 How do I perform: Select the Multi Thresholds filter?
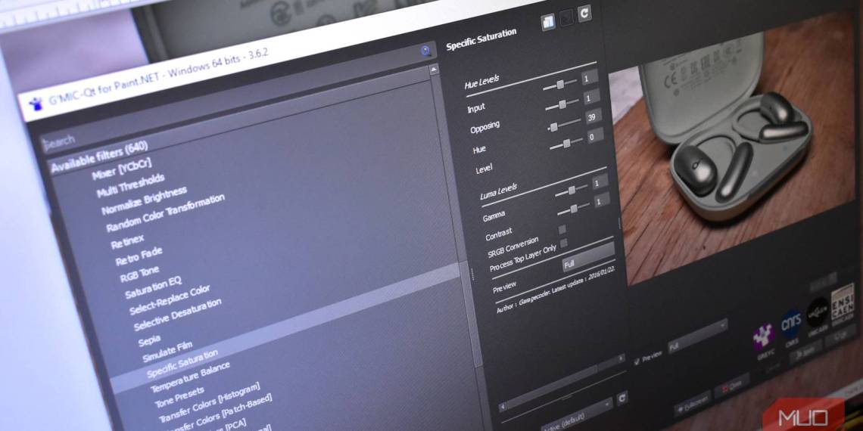tap(130, 186)
